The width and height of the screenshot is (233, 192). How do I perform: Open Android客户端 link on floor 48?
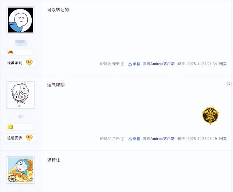click(x=162, y=64)
